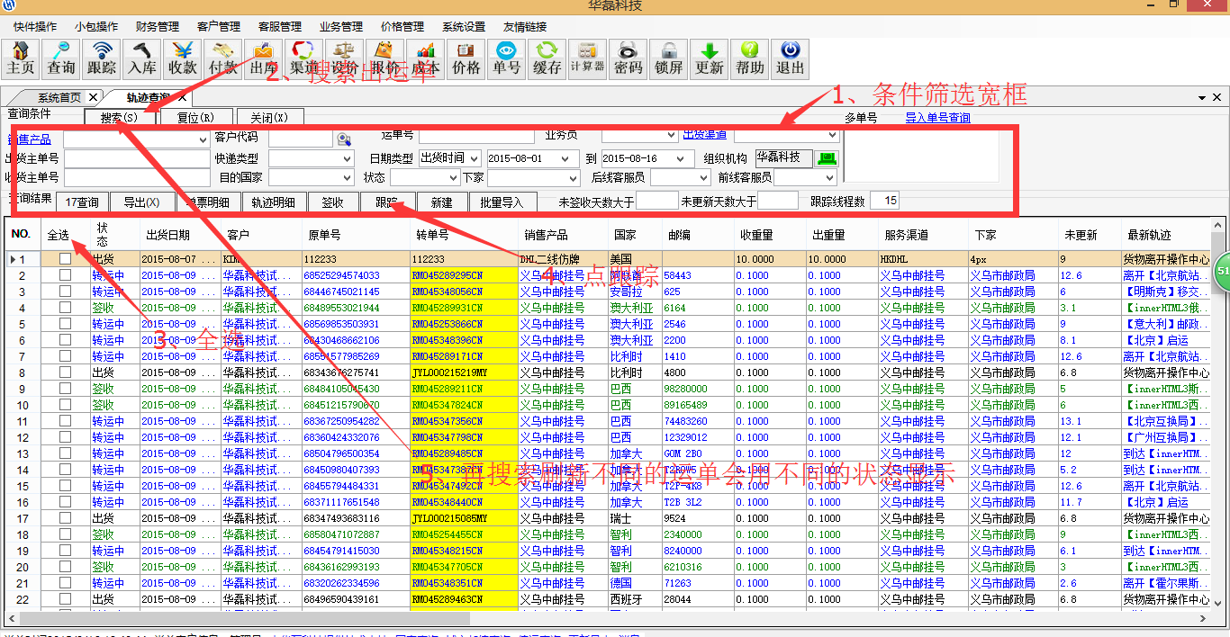
Task: Click the 导入单号查询 link
Action: pyautogui.click(x=937, y=118)
